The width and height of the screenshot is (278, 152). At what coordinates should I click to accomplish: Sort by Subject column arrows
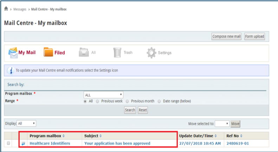tap(101, 136)
